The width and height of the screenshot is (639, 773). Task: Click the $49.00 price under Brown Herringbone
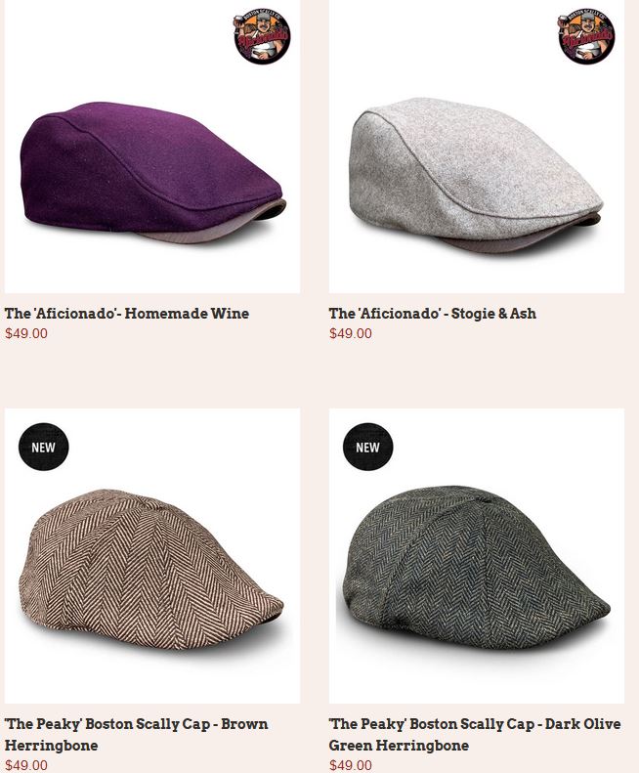pyautogui.click(x=26, y=765)
